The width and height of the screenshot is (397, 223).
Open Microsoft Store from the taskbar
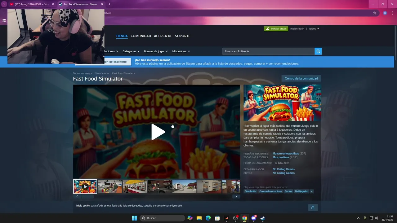(x=217, y=218)
